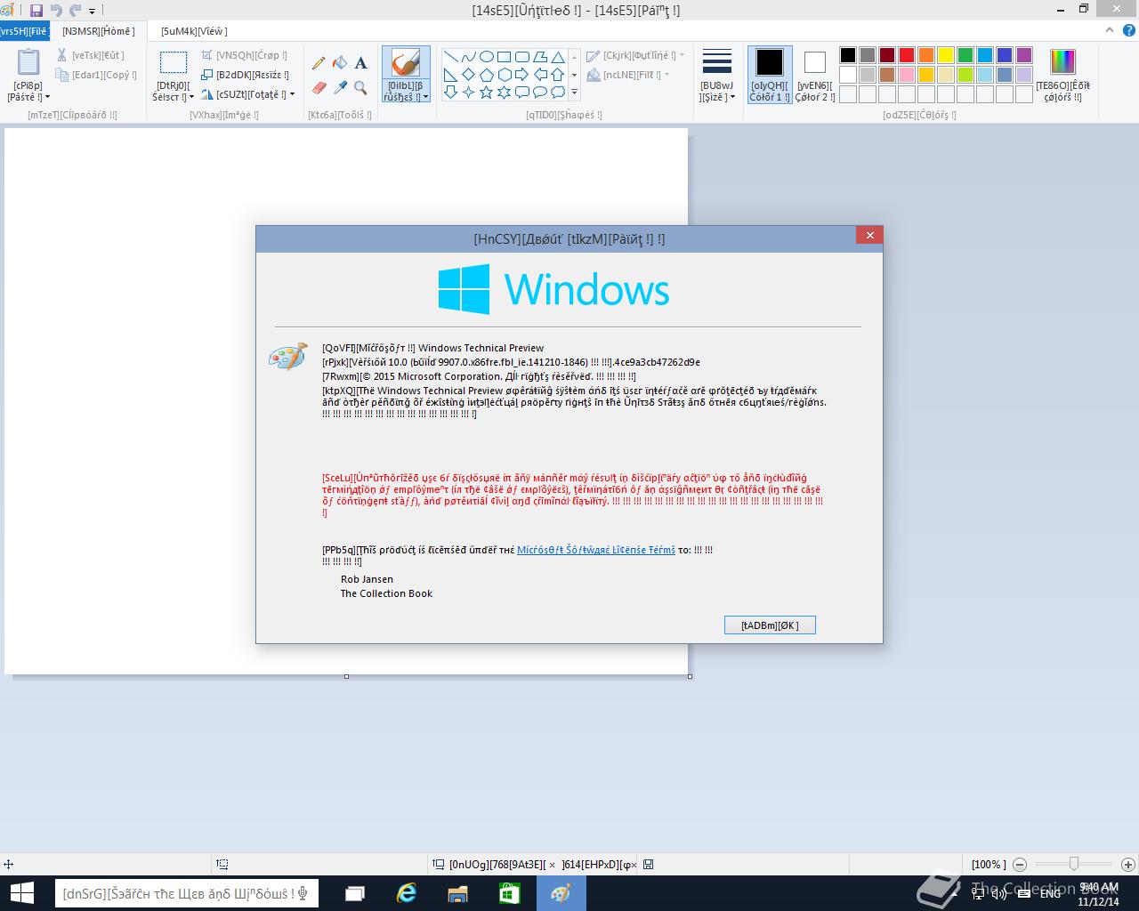
Task: Close the About Paint dialog
Action: (x=869, y=235)
